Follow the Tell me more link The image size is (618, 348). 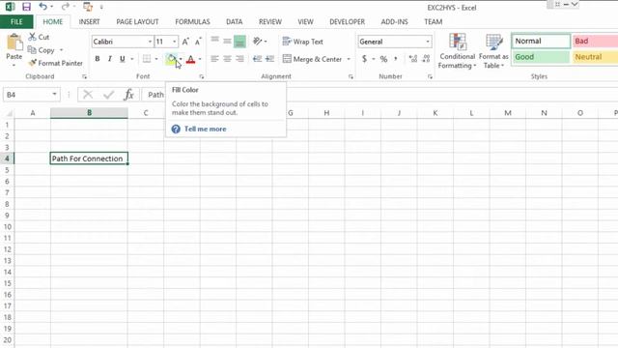coord(206,129)
